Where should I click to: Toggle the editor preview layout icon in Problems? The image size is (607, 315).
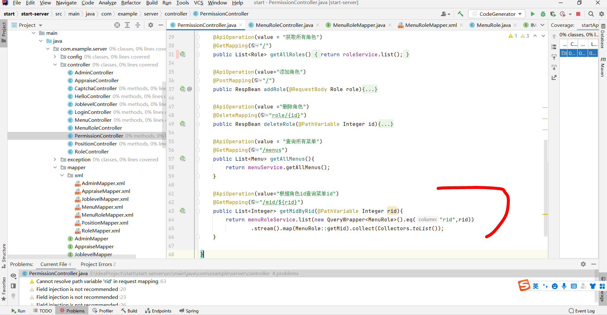pos(13,286)
